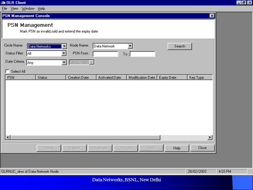
Task: Tick the Select All checkbox
Action: (7, 71)
